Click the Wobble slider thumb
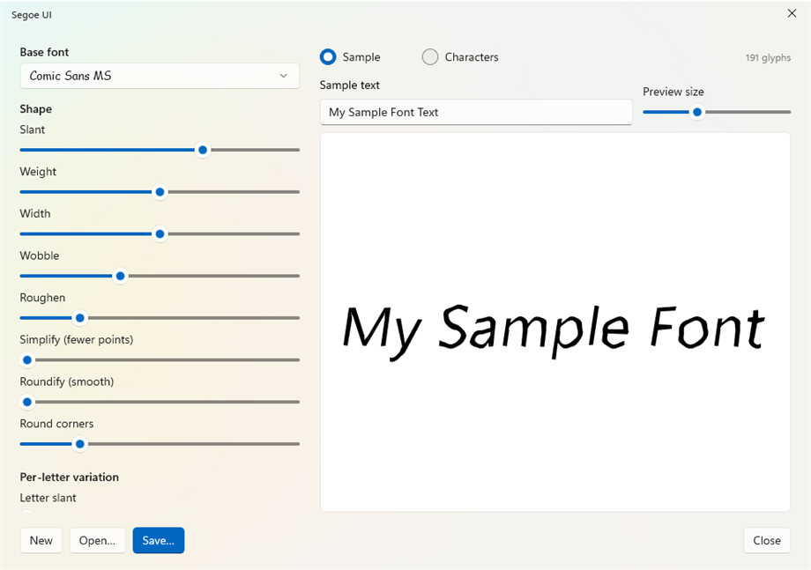This screenshot has height=570, width=811. [x=120, y=276]
